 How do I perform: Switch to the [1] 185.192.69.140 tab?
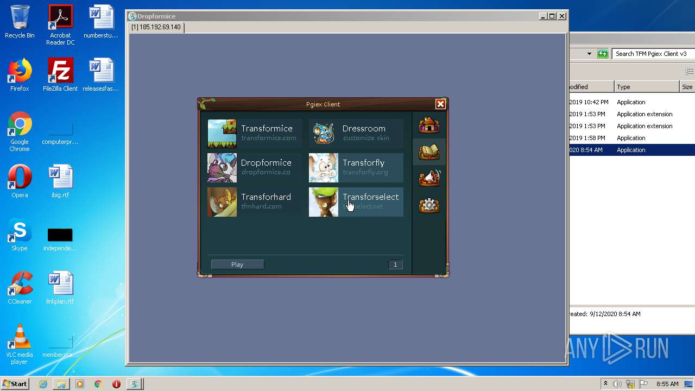[156, 27]
